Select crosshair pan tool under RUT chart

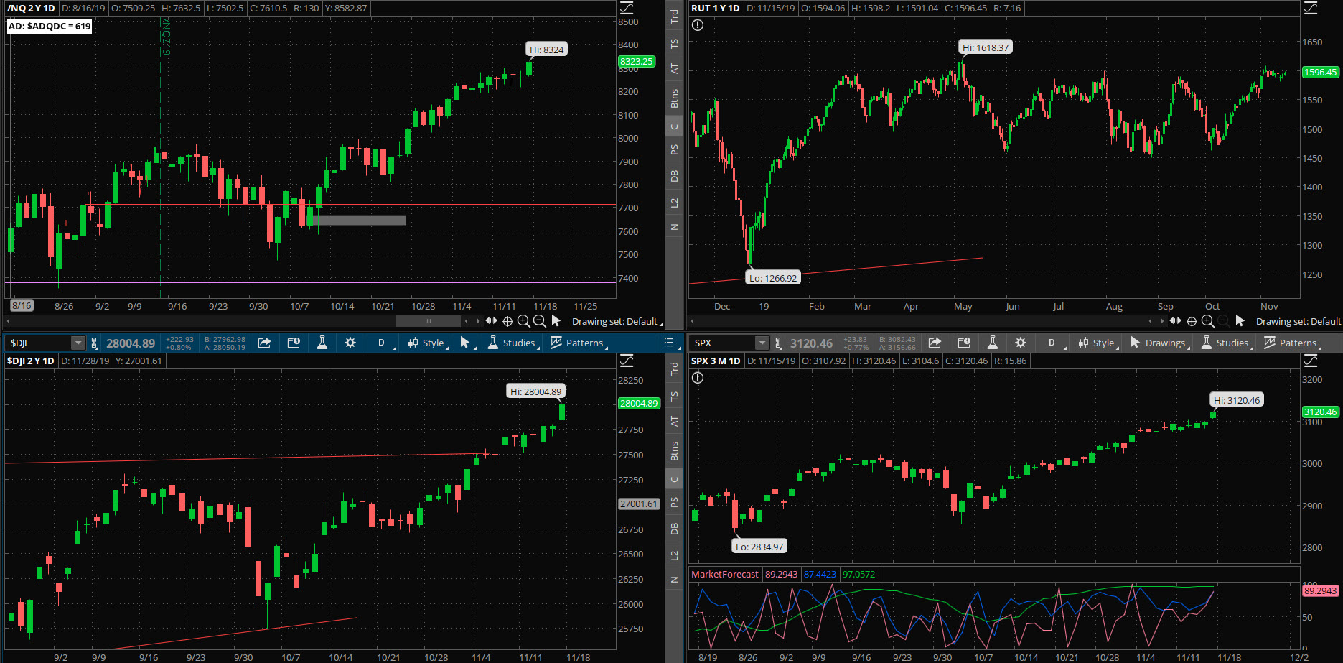click(1192, 321)
